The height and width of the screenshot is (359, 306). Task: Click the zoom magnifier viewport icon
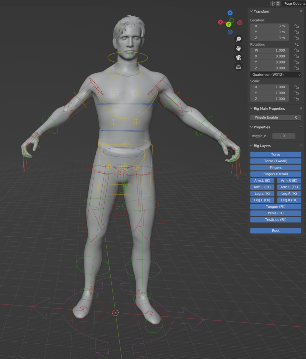point(239,39)
